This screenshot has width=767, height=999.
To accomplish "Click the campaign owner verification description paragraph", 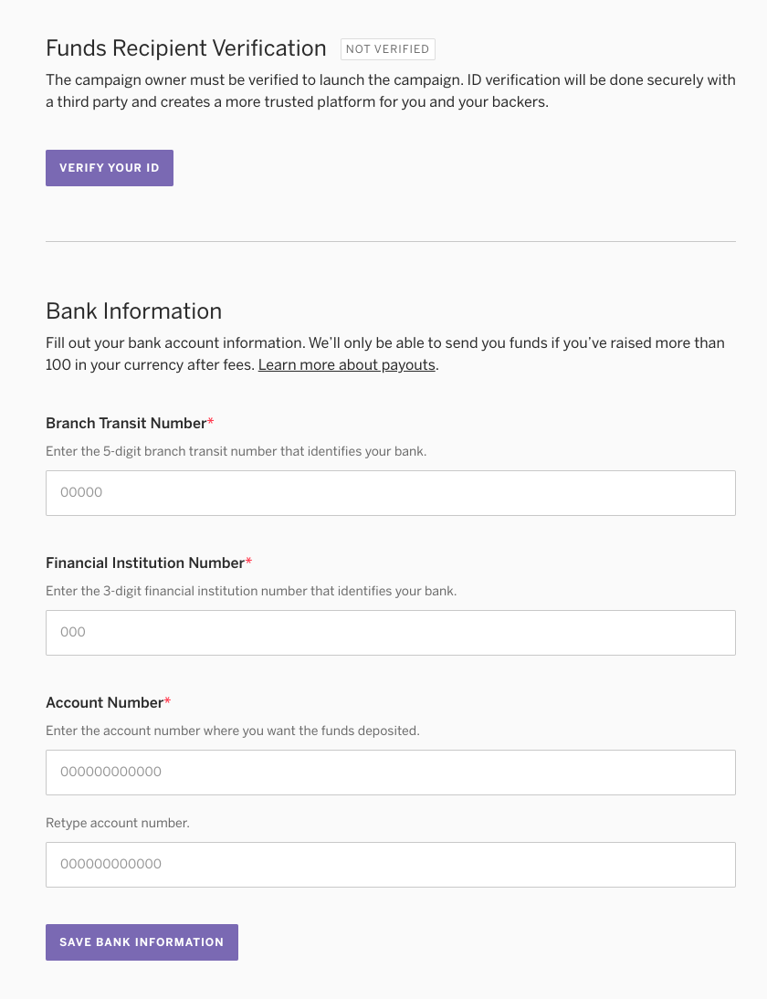I will [x=391, y=91].
